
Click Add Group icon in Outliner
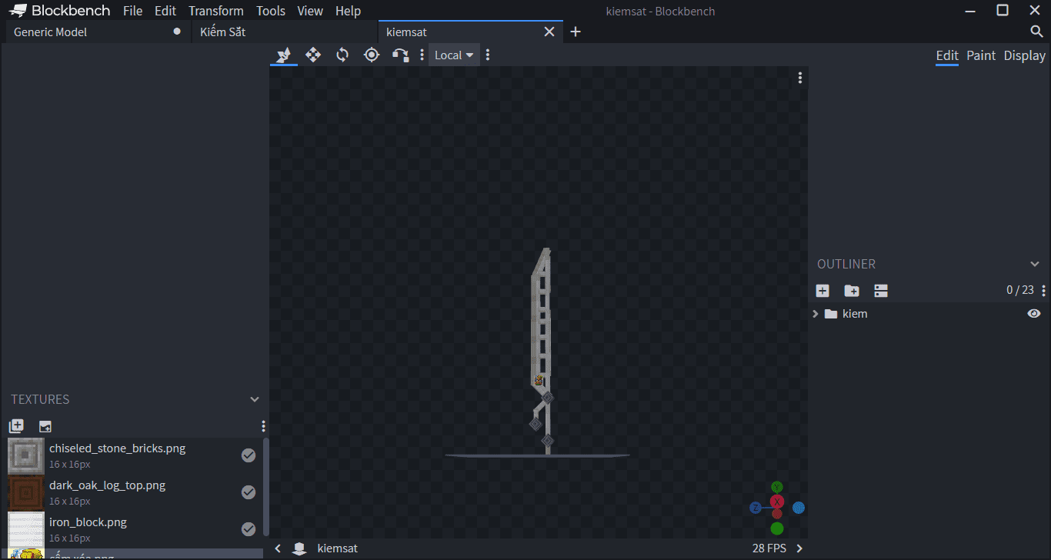852,290
